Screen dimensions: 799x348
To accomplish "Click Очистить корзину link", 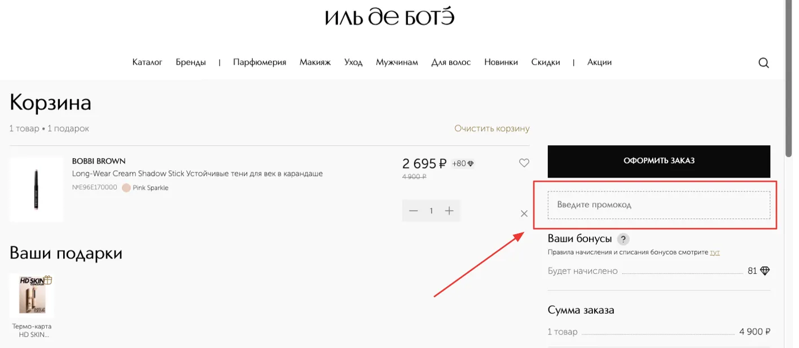I will pyautogui.click(x=492, y=128).
